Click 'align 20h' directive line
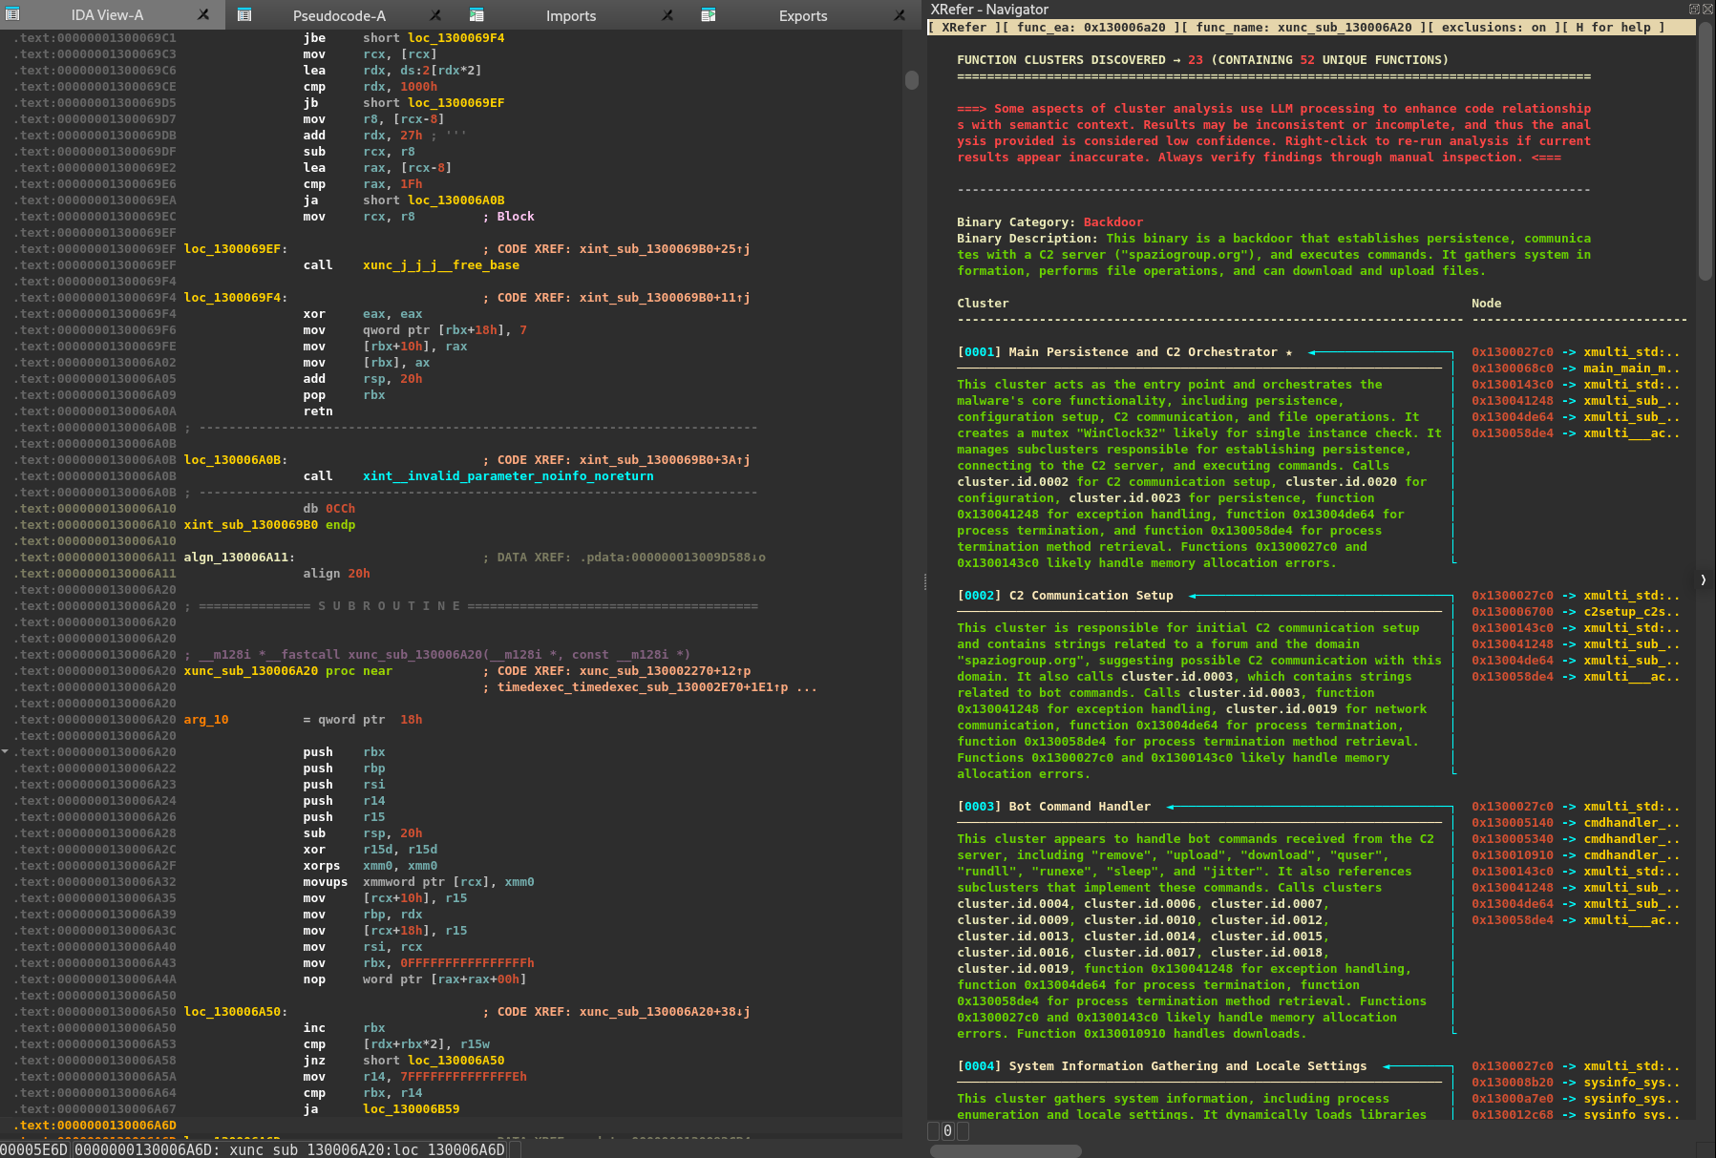Viewport: 1716px width, 1158px height. (336, 574)
